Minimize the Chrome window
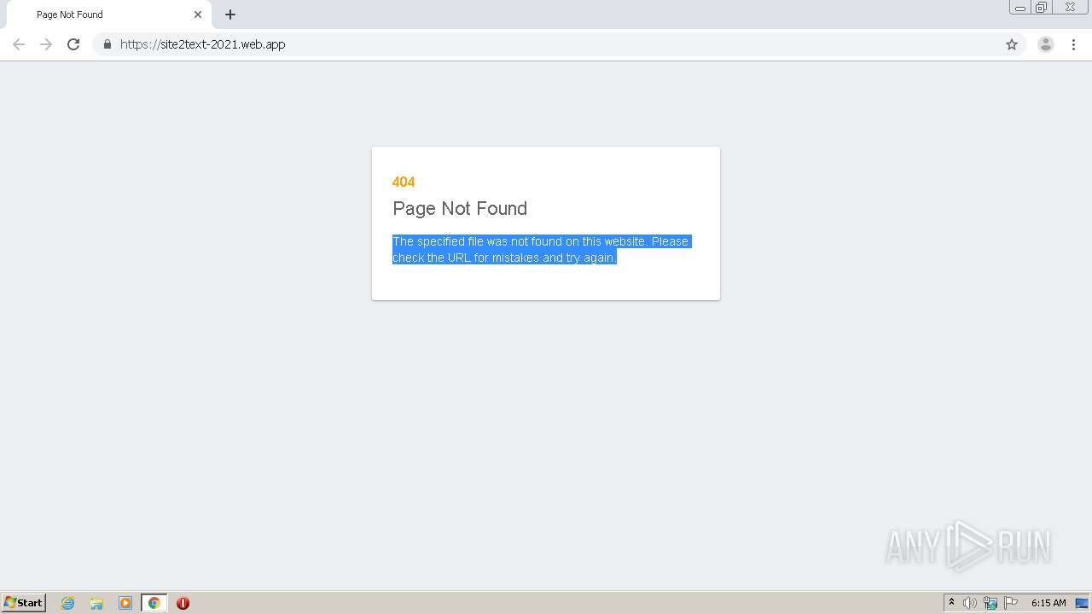Image resolution: width=1092 pixels, height=614 pixels. 1020,8
